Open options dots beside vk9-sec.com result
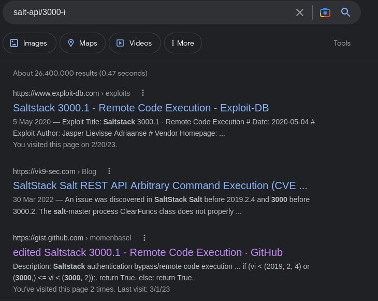The height and width of the screenshot is (301, 378). pos(109,171)
